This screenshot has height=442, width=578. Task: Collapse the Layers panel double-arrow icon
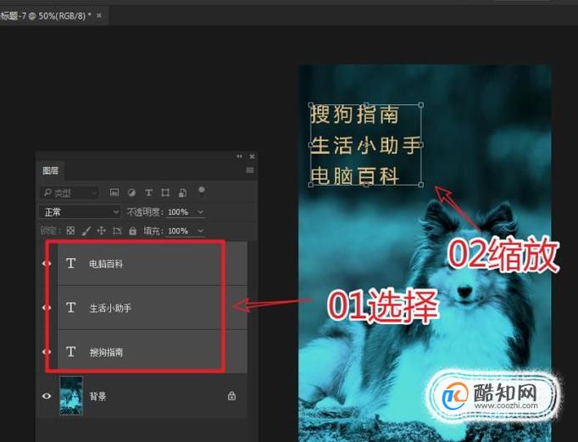239,156
